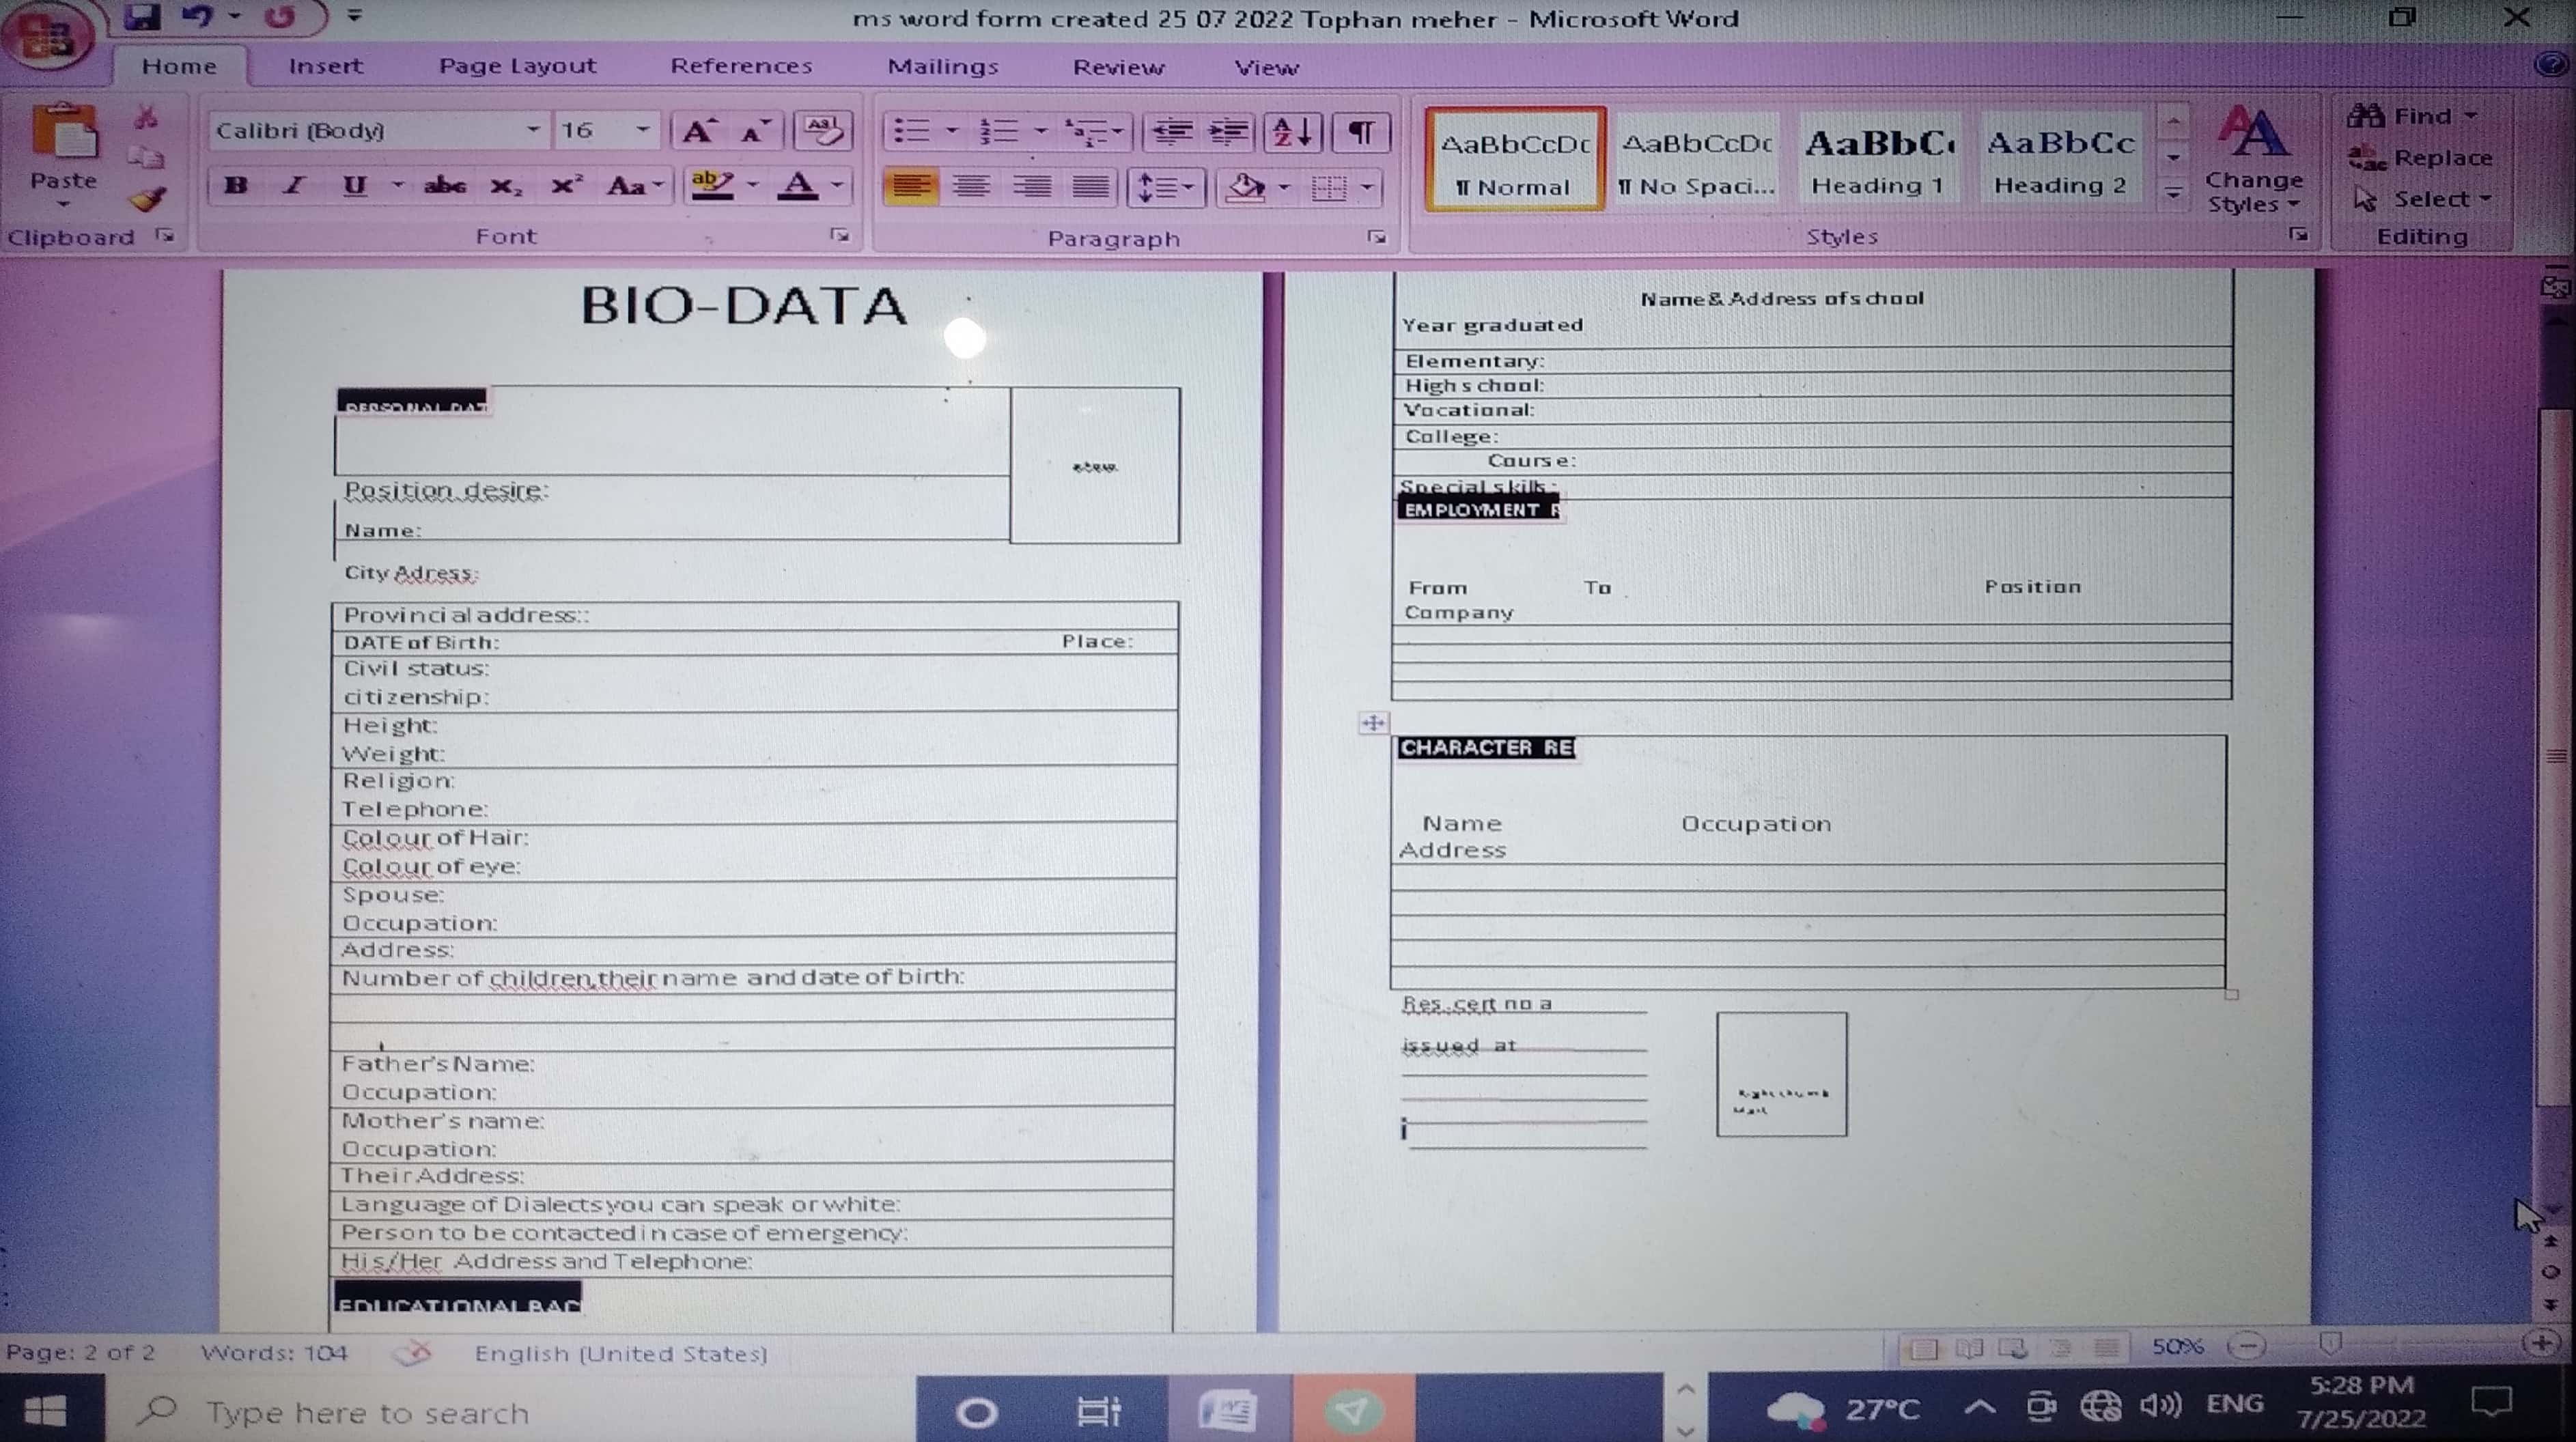Click the Format Painter brush icon
Viewport: 2576px width, 1442px height.
click(148, 200)
